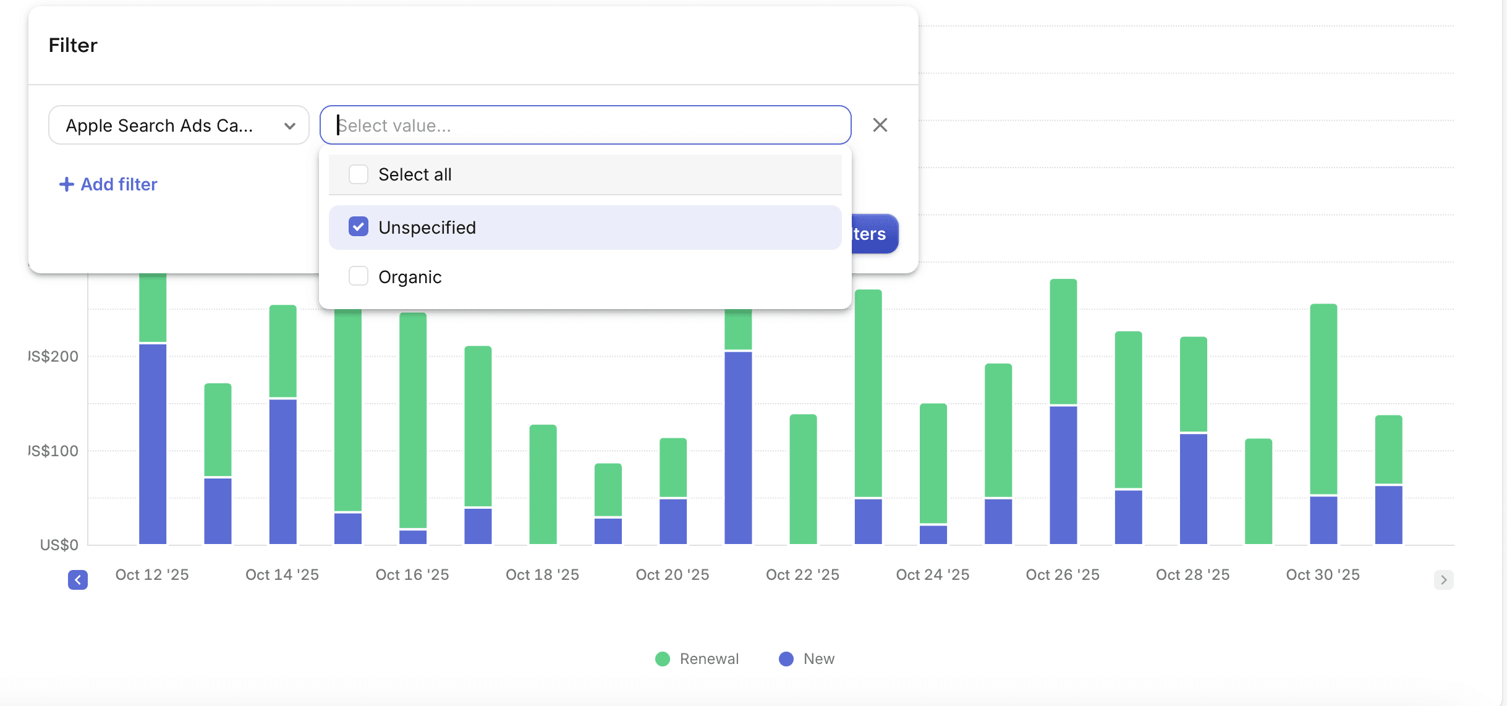The width and height of the screenshot is (1507, 706).
Task: Choose the Organic option in list
Action: pyautogui.click(x=410, y=277)
